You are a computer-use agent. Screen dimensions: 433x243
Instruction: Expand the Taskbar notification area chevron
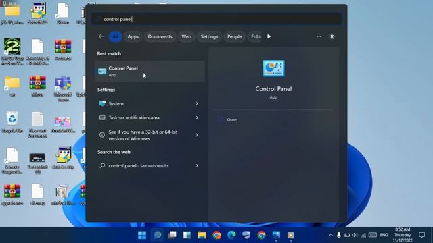tap(197, 118)
